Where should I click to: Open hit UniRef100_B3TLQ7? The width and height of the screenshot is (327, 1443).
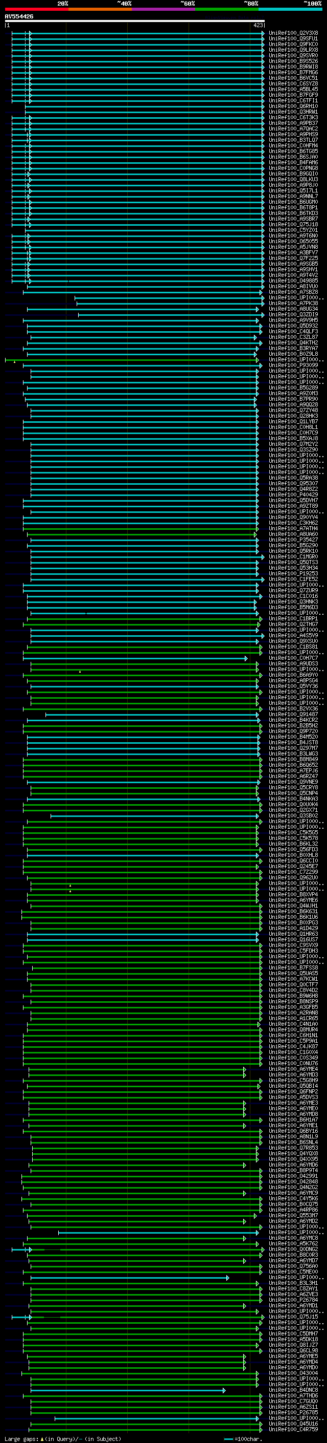pyautogui.click(x=293, y=140)
